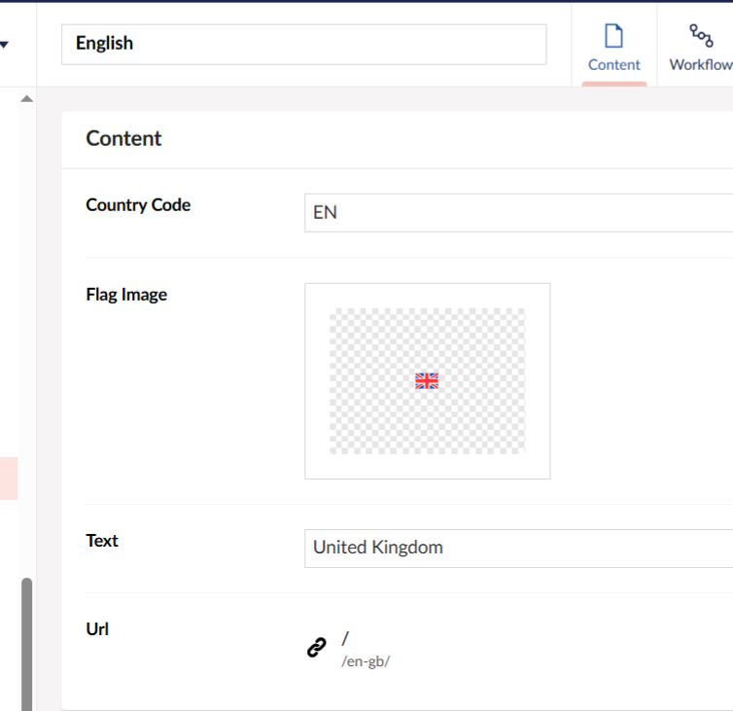The width and height of the screenshot is (733, 711).
Task: Open the /en-gb/ link path
Action: [x=366, y=661]
